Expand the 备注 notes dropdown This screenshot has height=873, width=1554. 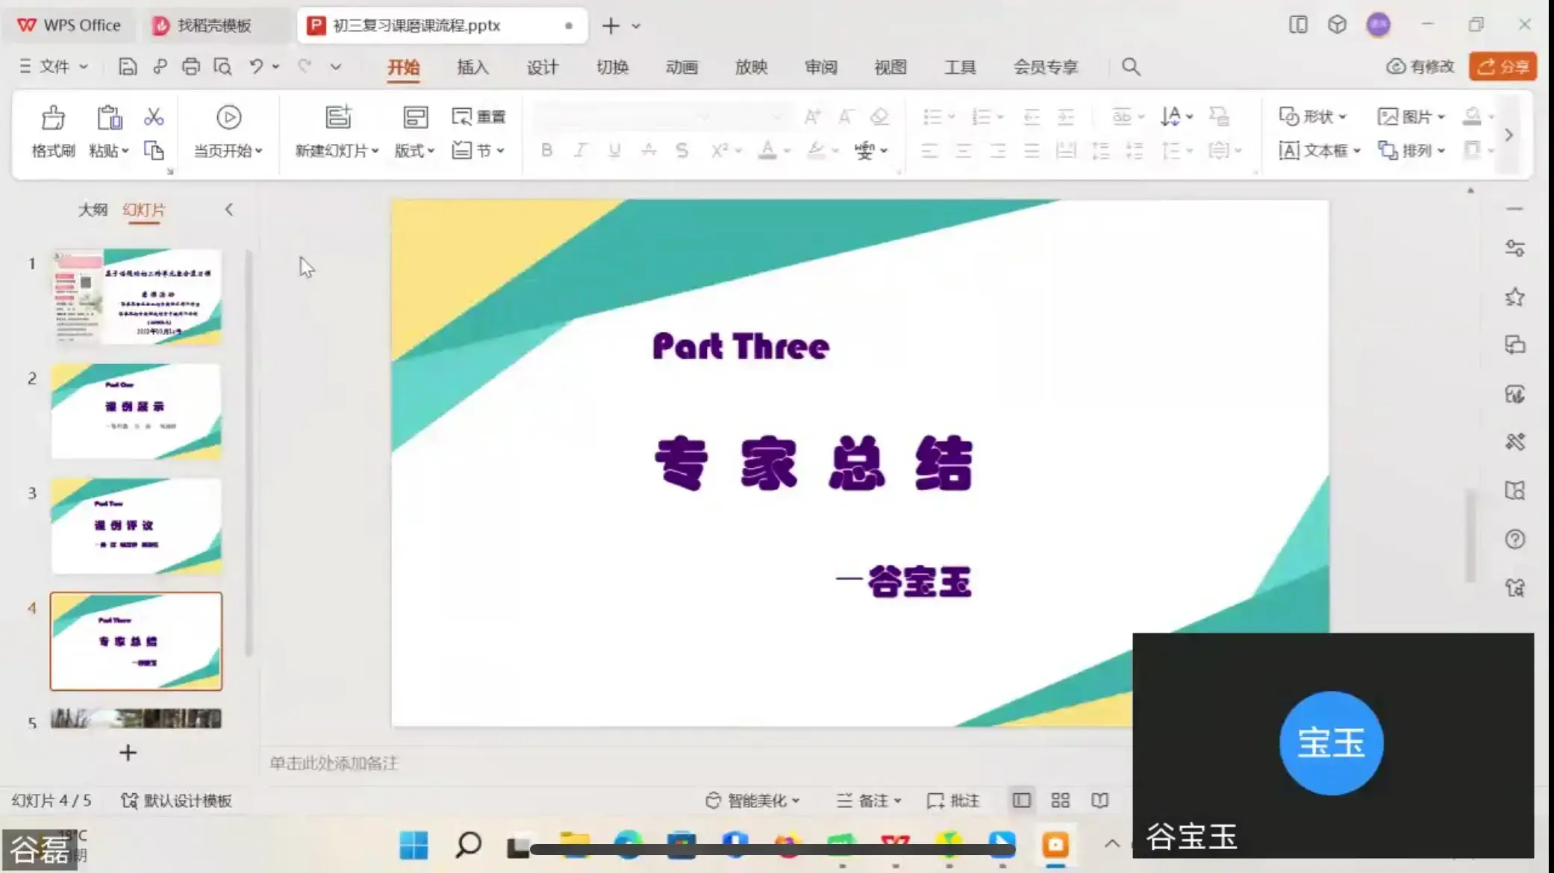(x=896, y=800)
